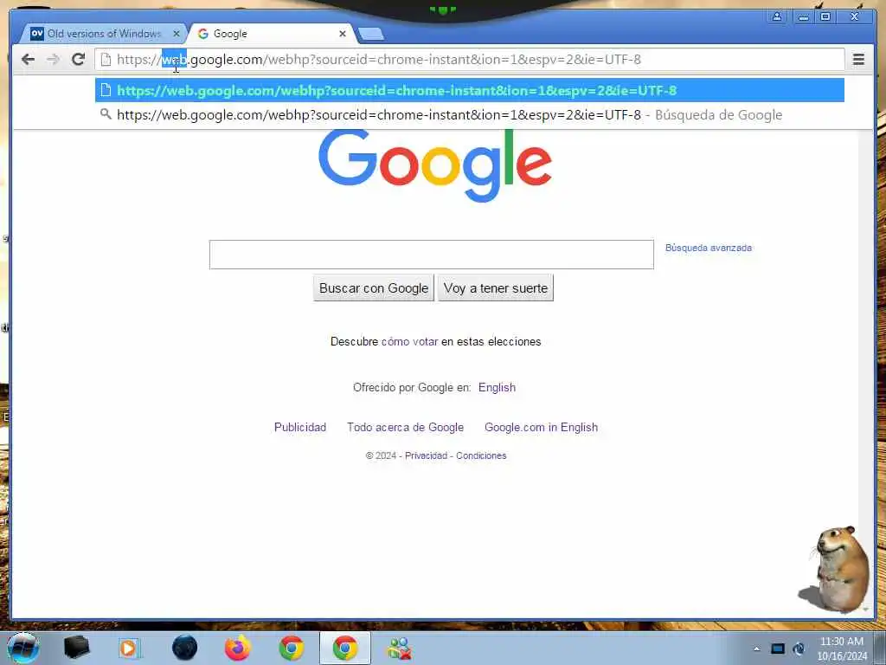The height and width of the screenshot is (665, 886).
Task: Open the Privacidad link
Action: click(x=426, y=455)
